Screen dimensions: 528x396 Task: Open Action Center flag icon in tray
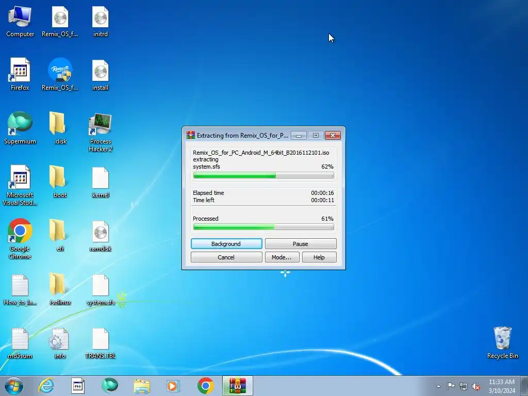(451, 386)
